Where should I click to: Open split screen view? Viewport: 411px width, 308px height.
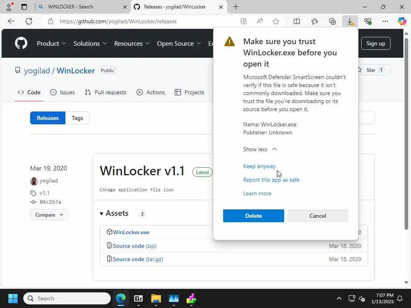(297, 21)
